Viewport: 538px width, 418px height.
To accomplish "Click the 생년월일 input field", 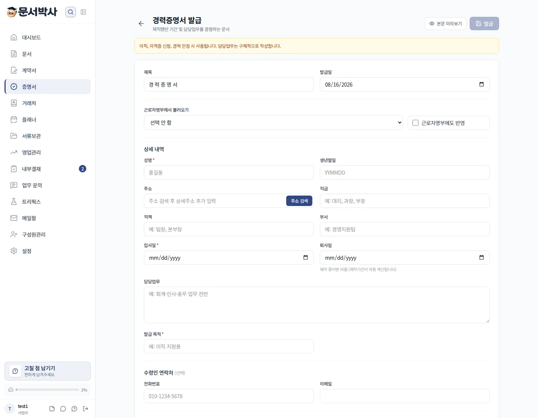I will point(405,172).
